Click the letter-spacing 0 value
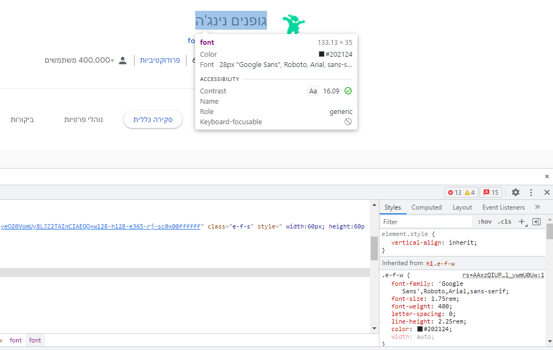Screen dimensions: 553x350 (x=450, y=314)
